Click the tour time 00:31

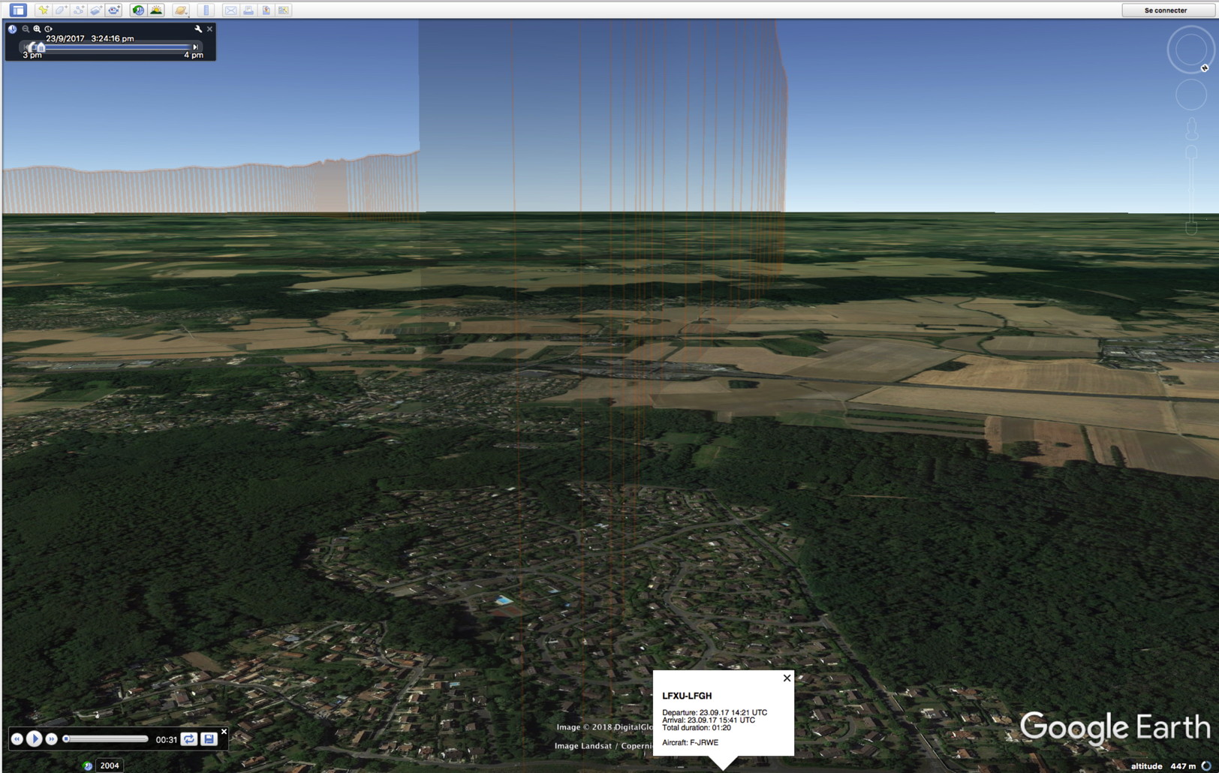(x=166, y=739)
